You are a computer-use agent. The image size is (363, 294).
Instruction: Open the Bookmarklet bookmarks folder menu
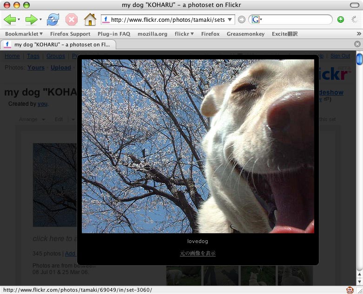pyautogui.click(x=24, y=34)
